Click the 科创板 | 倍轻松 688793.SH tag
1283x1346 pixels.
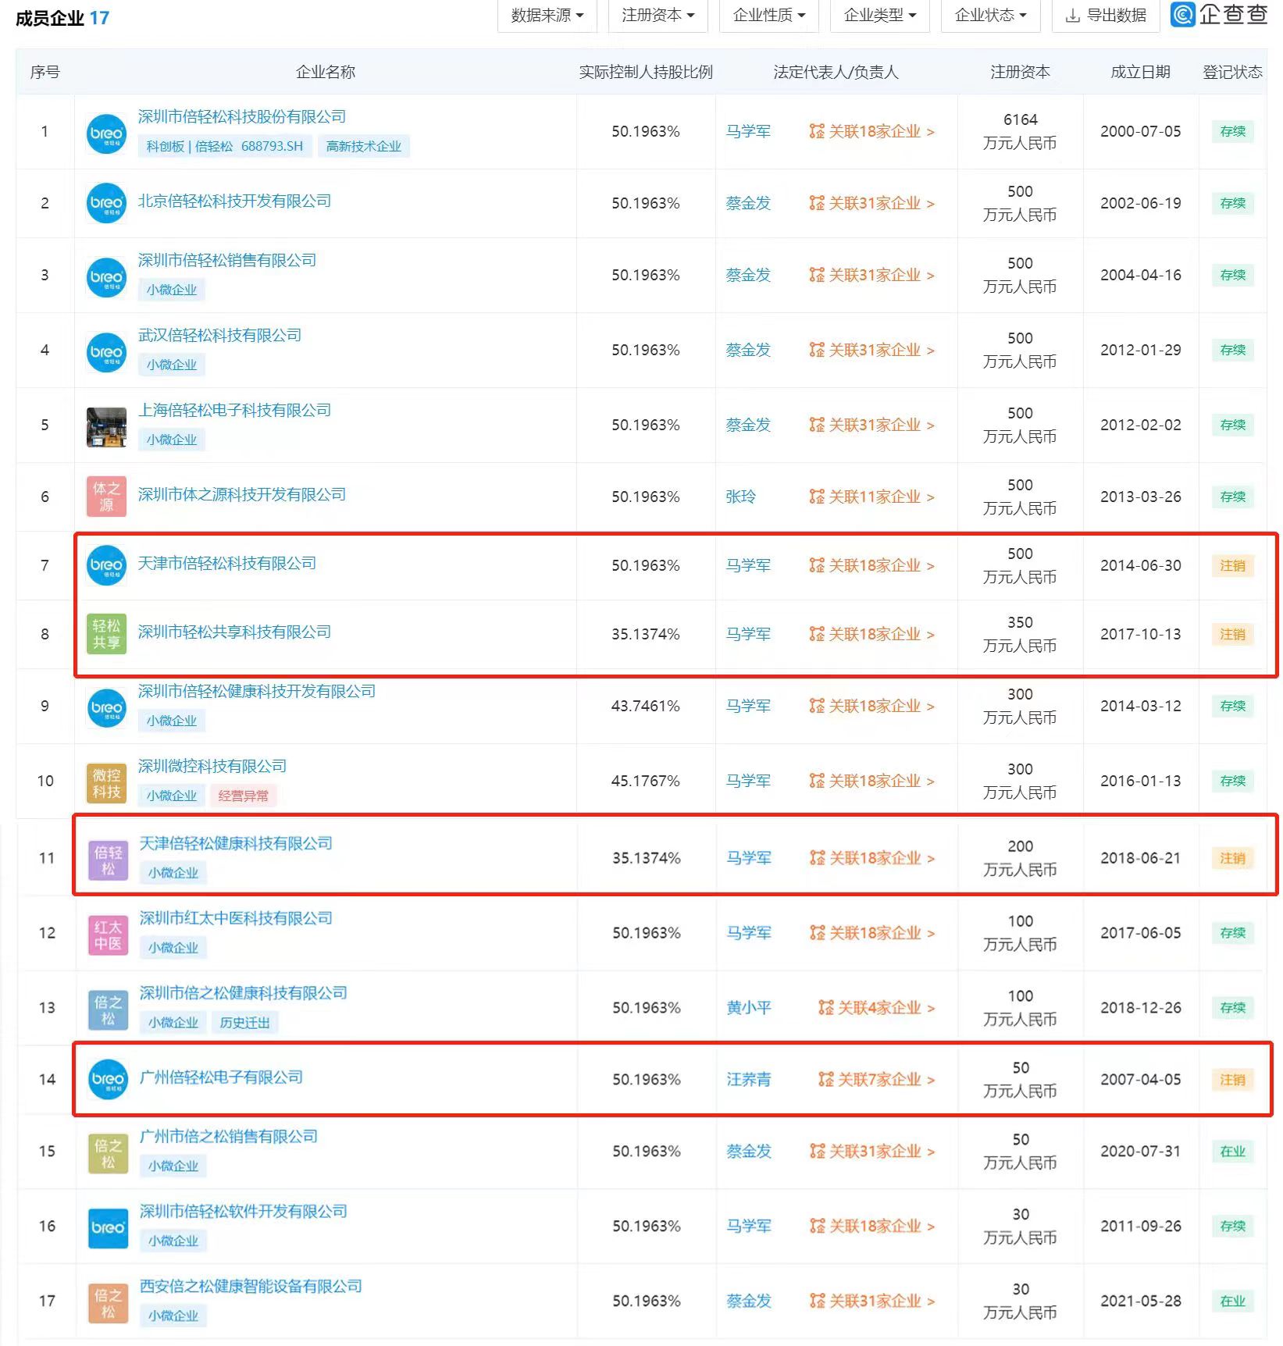[225, 147]
